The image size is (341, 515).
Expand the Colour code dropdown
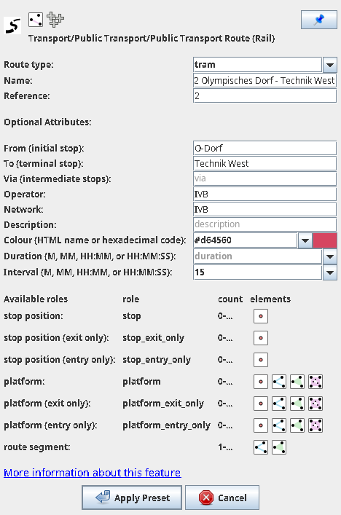point(305,240)
